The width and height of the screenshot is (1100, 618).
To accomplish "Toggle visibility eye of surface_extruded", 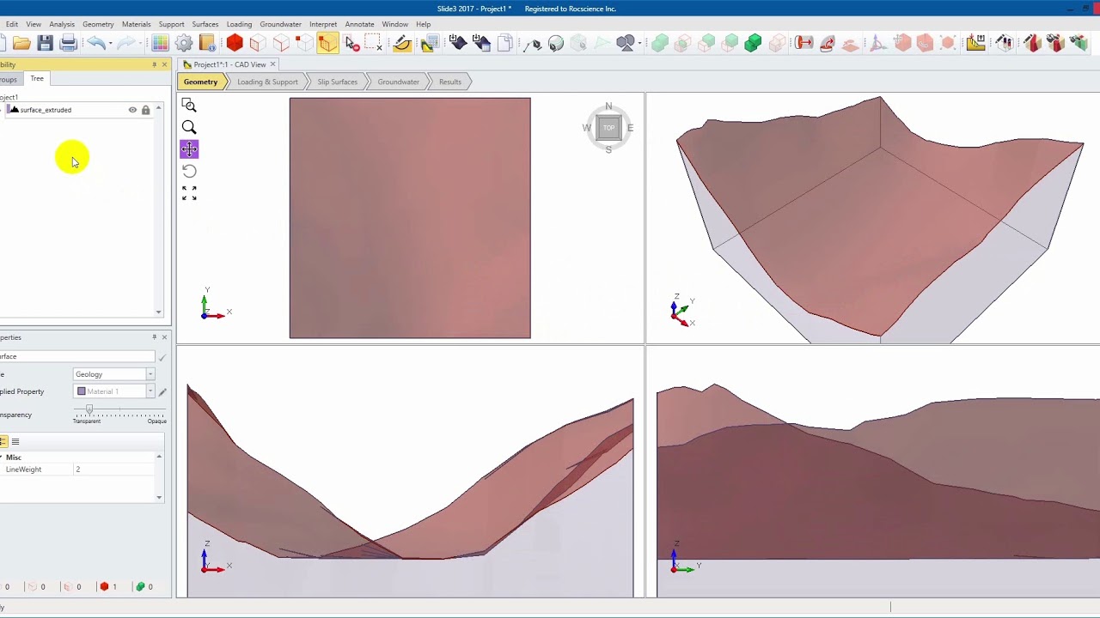I will tap(132, 110).
